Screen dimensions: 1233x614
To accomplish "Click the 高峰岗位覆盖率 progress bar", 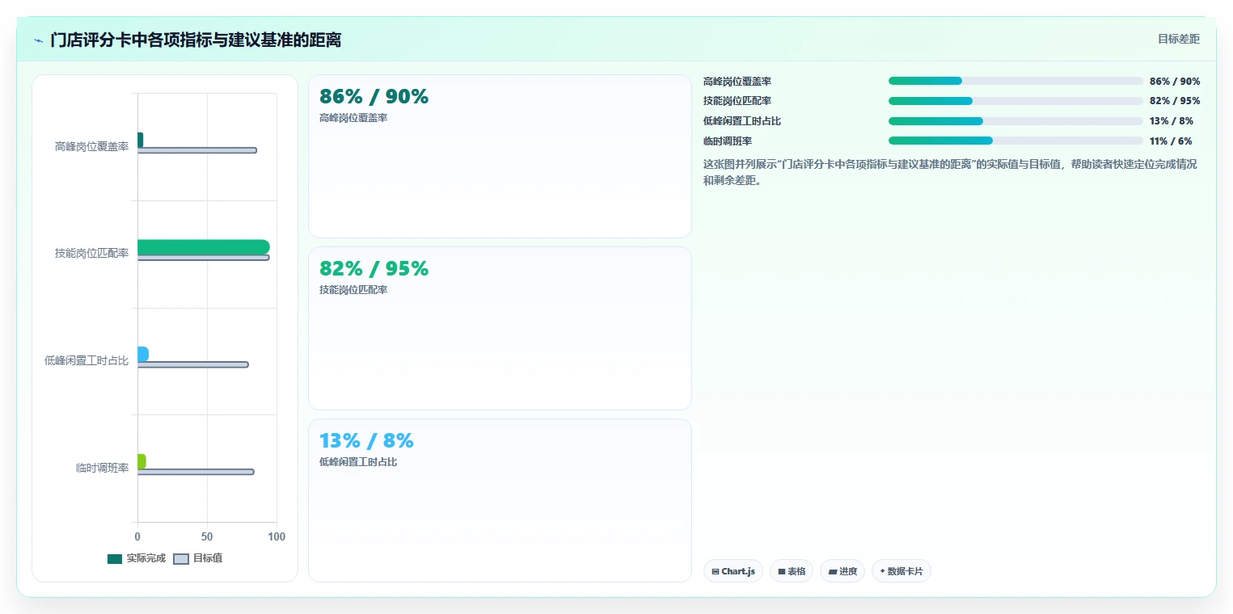I will tap(1016, 81).
